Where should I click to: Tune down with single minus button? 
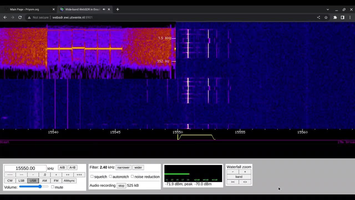click(33, 175)
